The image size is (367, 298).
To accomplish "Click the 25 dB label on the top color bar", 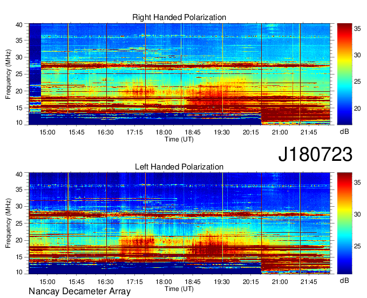I will [x=357, y=82].
